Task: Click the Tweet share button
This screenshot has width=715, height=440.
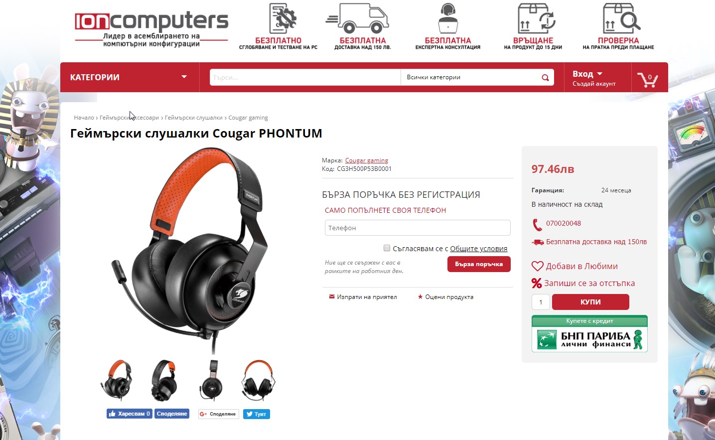Action: (256, 414)
